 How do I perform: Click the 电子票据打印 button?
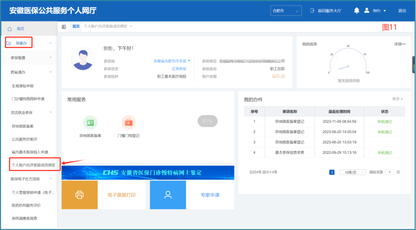[x=121, y=195]
